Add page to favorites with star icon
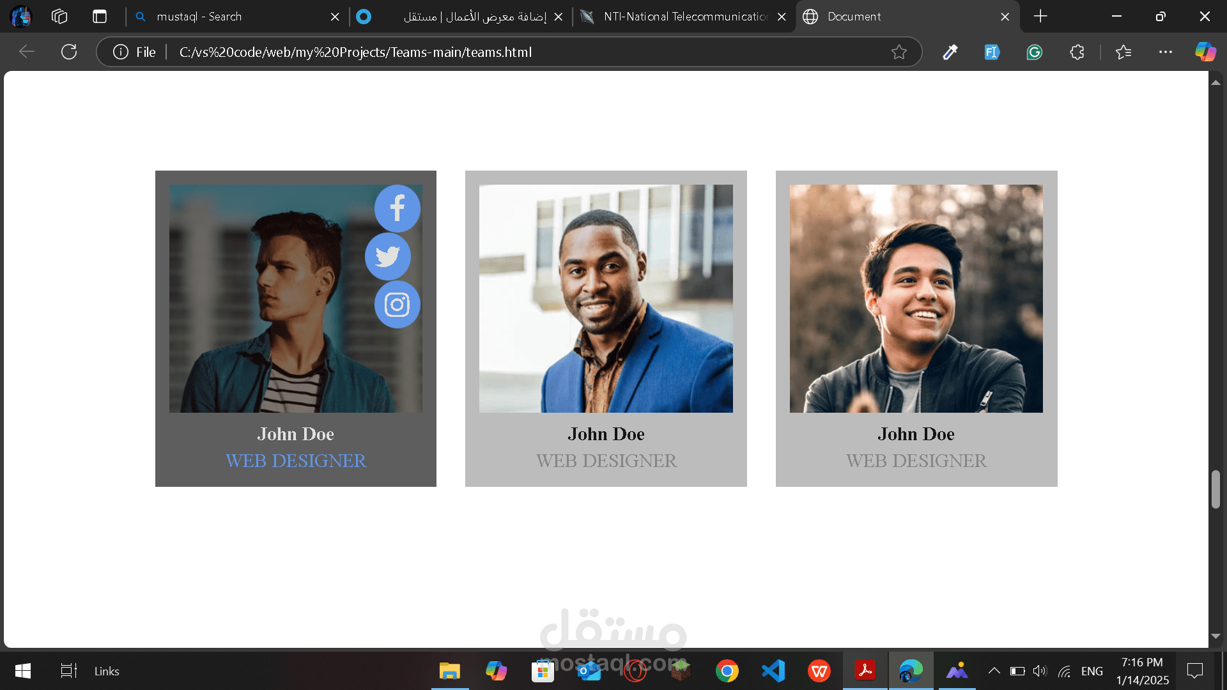Image resolution: width=1227 pixels, height=690 pixels. pos(899,52)
